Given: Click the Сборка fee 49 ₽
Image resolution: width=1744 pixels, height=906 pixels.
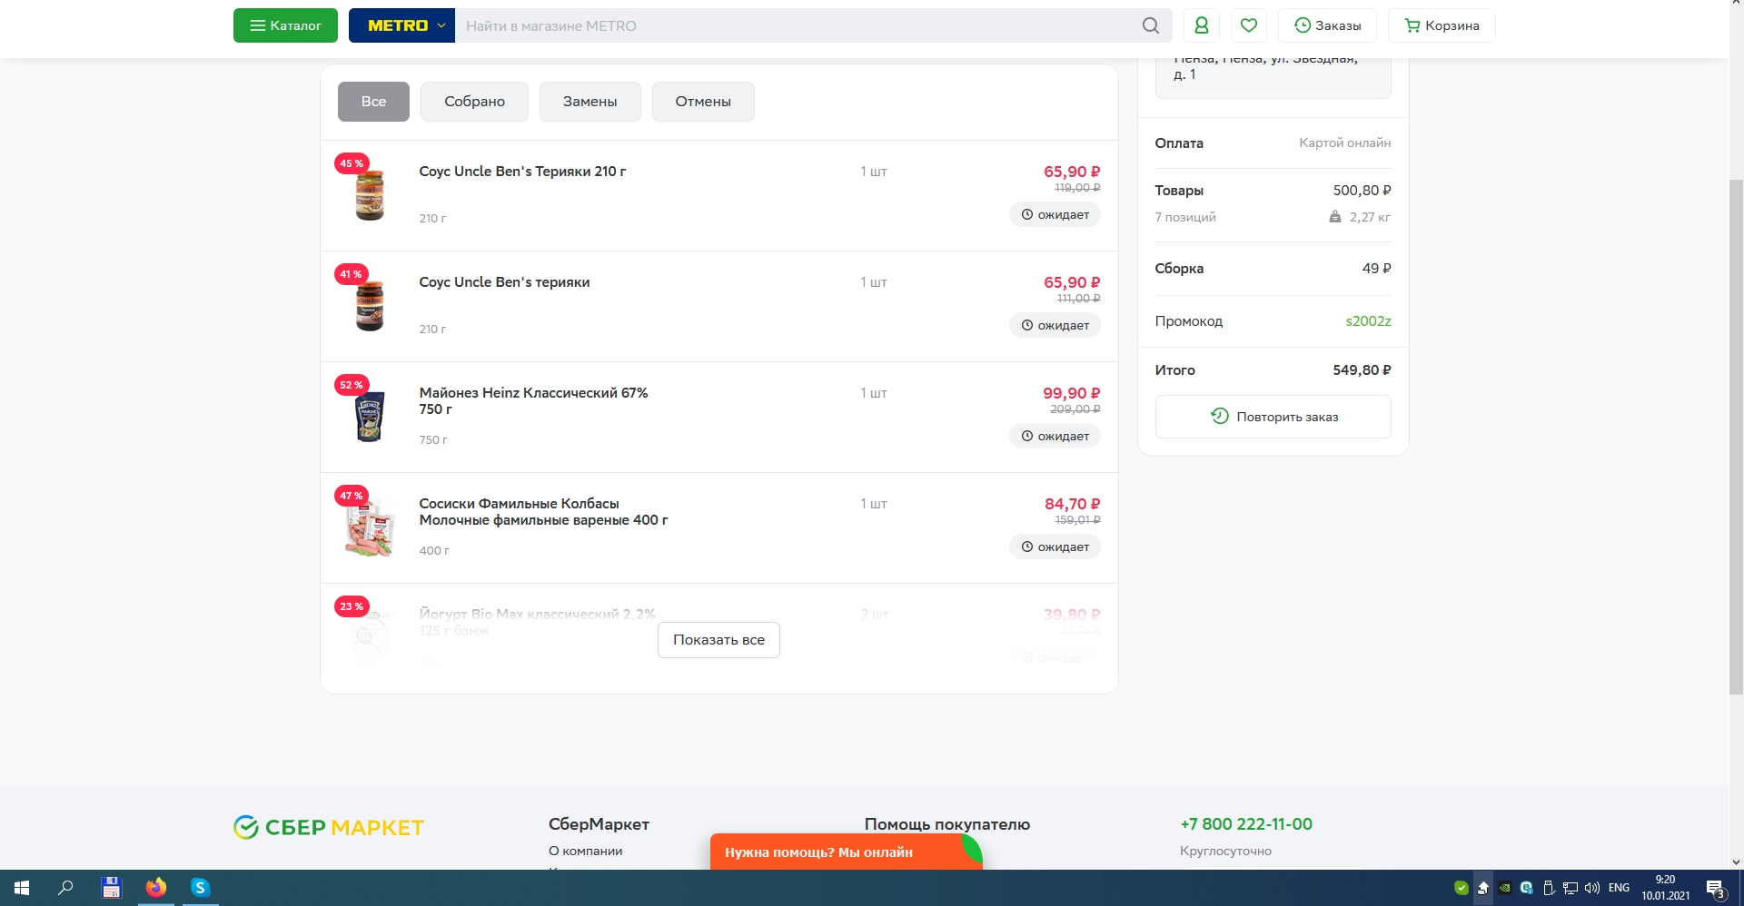Looking at the screenshot, I should [x=1376, y=269].
